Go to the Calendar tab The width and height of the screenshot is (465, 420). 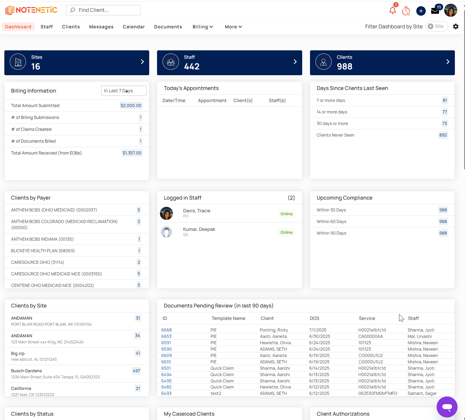tap(134, 27)
